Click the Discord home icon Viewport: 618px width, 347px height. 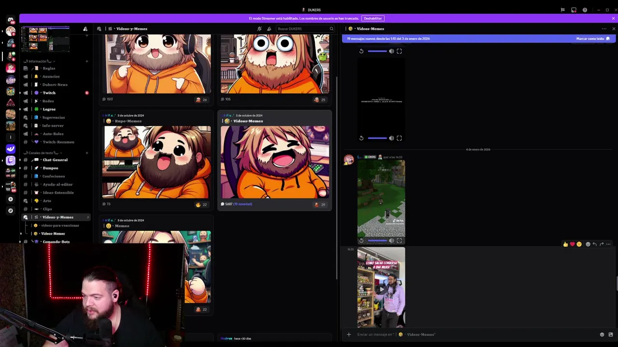pyautogui.click(x=11, y=20)
